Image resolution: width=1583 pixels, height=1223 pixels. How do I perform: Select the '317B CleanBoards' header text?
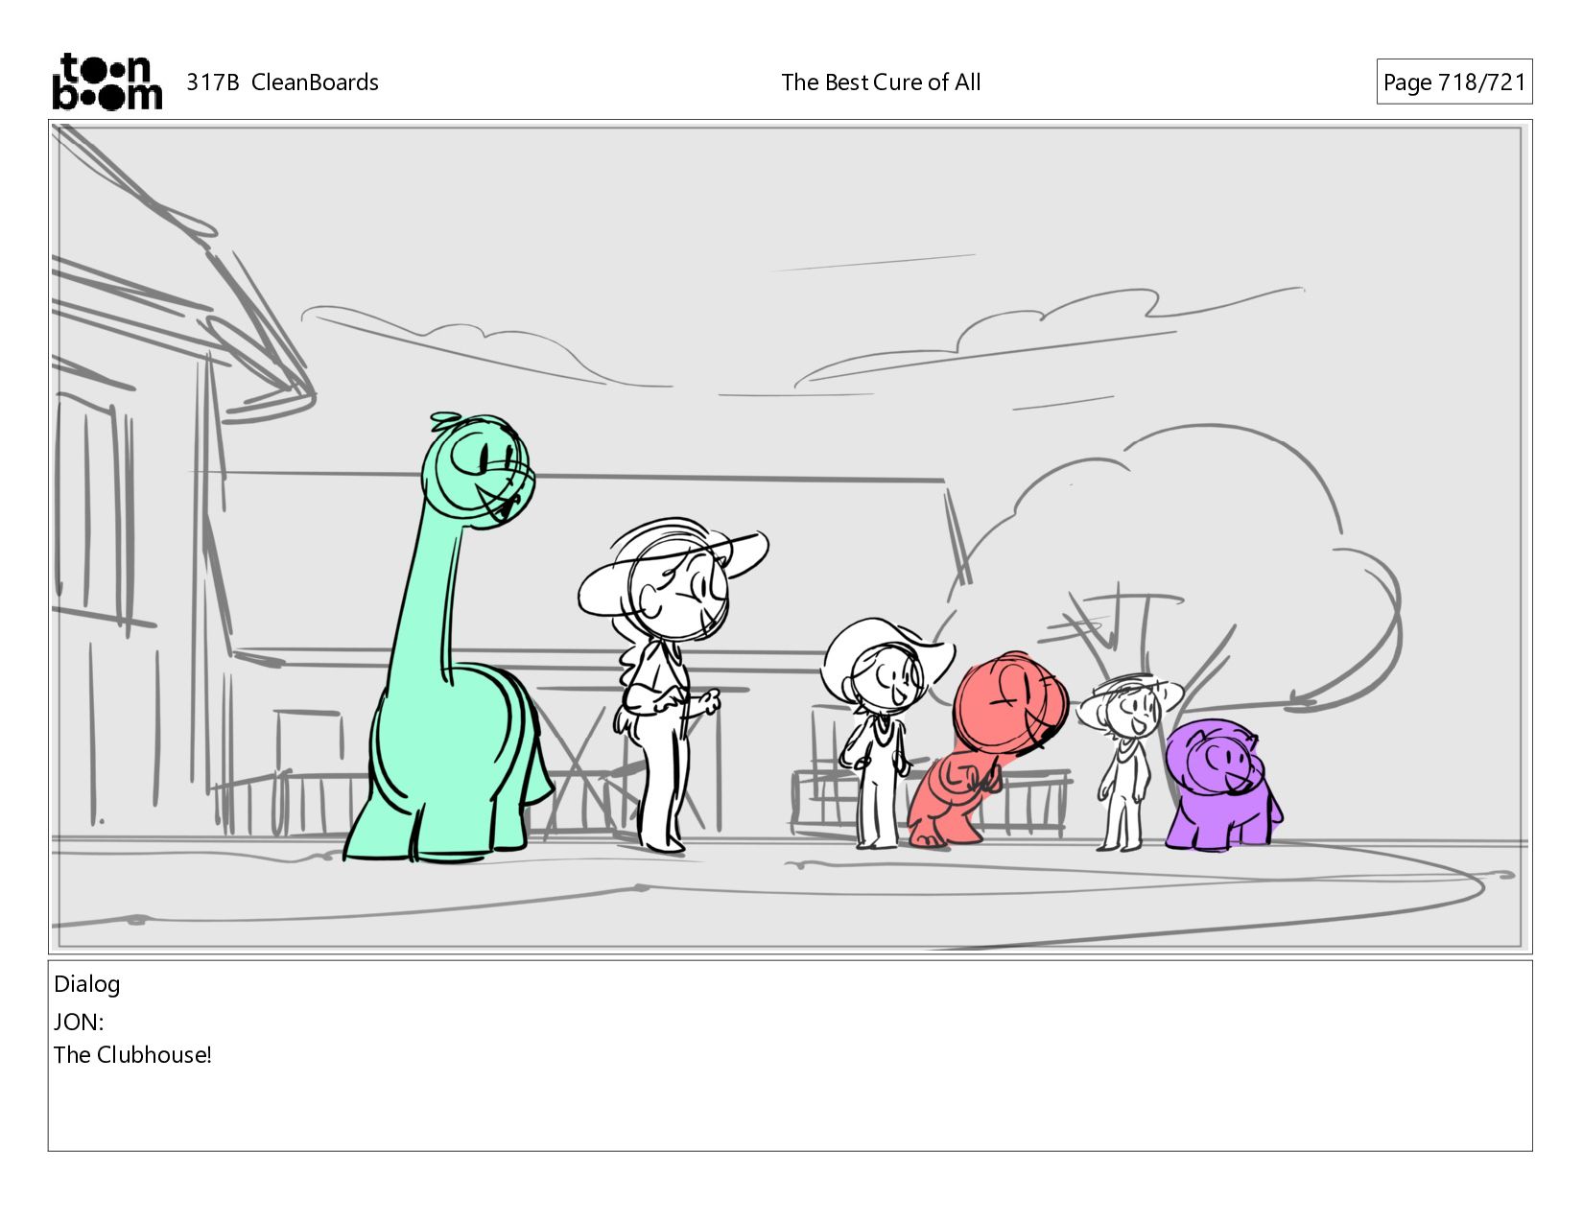pos(282,82)
